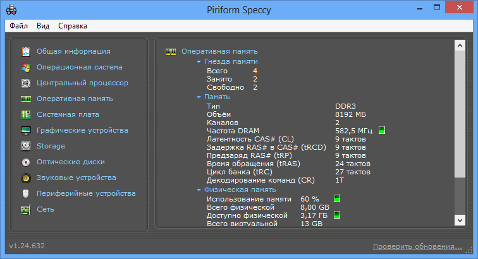478x259 pixels.
Task: Click the RAM icon in the Оперативная память header
Action: (171, 52)
